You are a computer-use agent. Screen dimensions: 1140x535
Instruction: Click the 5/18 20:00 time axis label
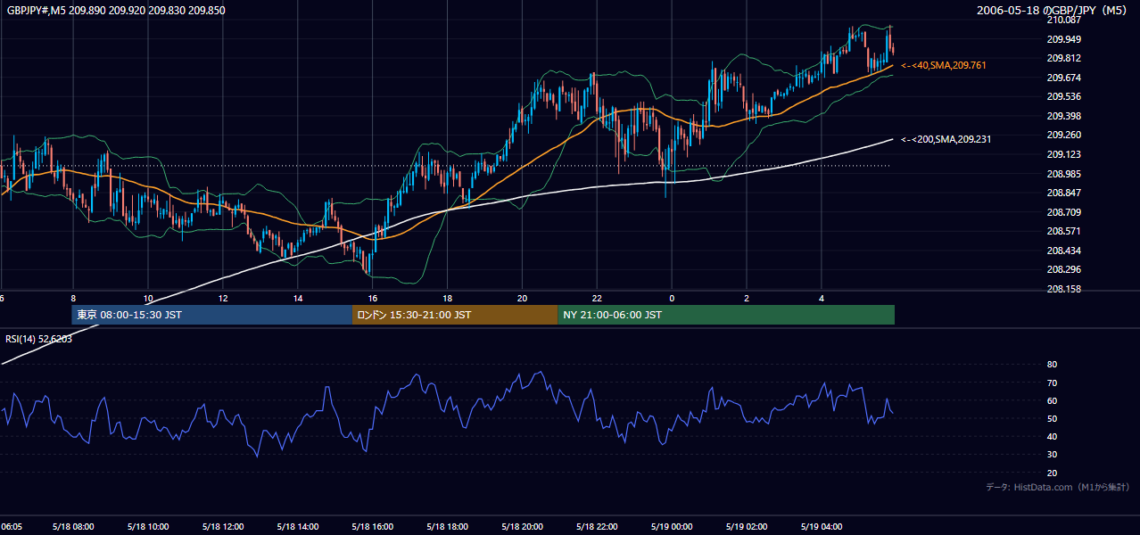coord(523,526)
